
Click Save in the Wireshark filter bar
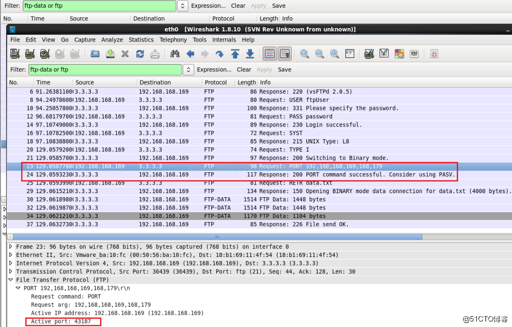coord(285,70)
